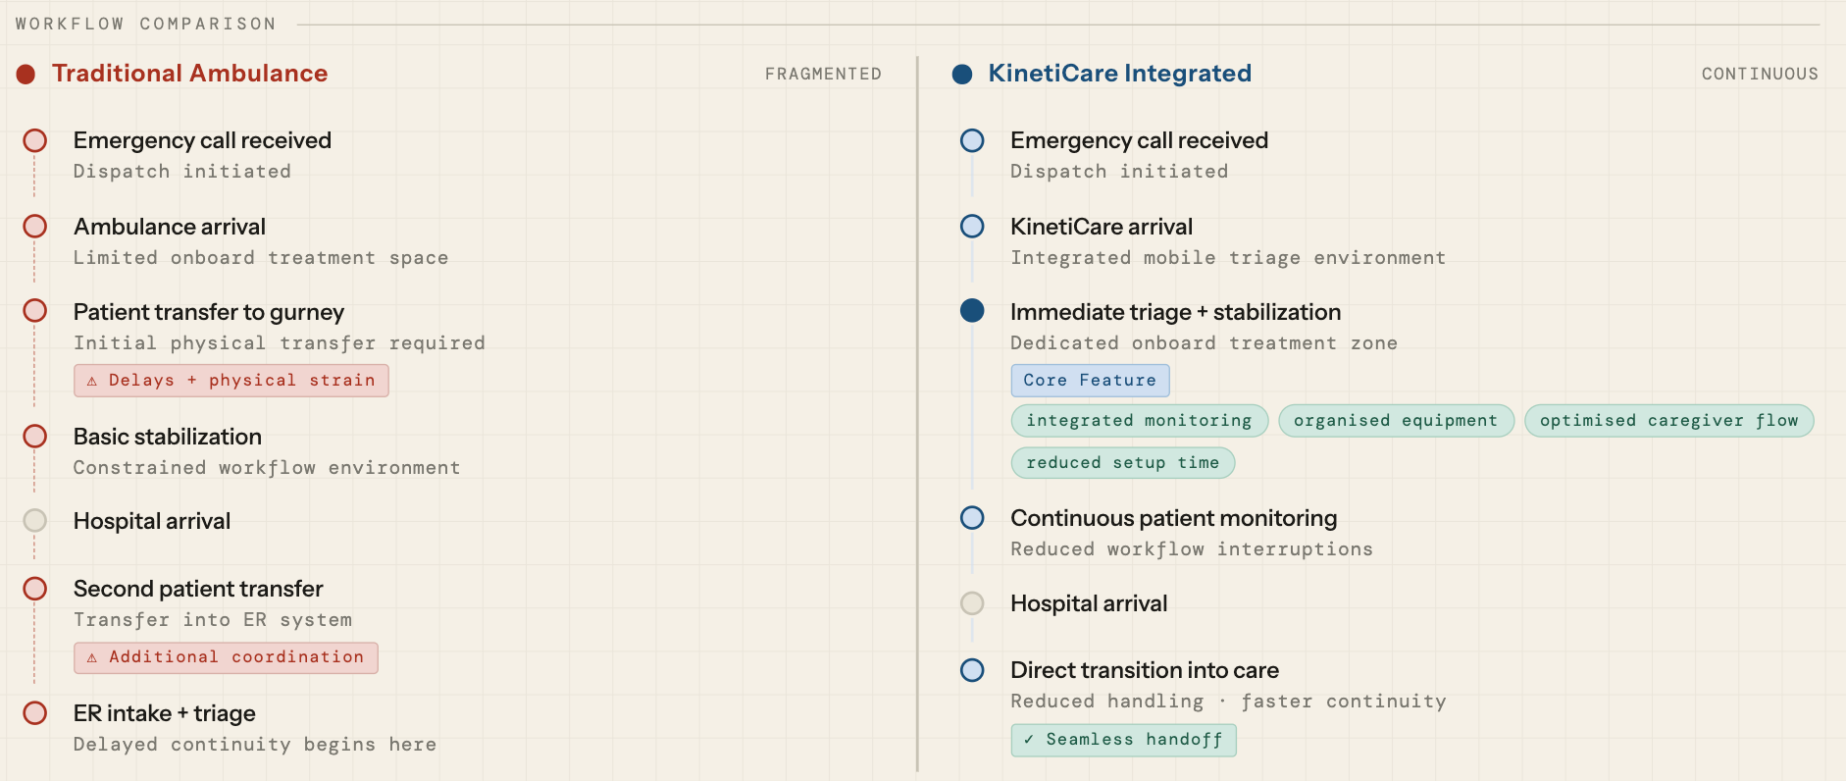This screenshot has height=781, width=1846.
Task: Select the Core Feature badge
Action: tap(1090, 381)
